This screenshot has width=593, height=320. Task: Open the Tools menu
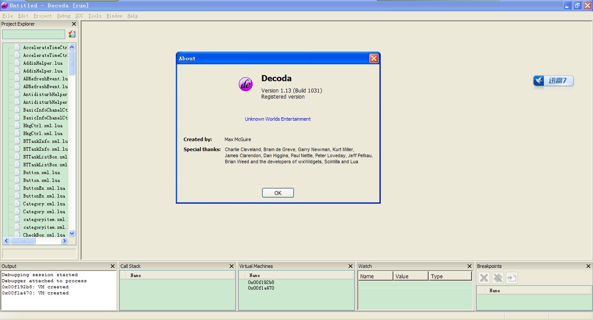(x=95, y=16)
